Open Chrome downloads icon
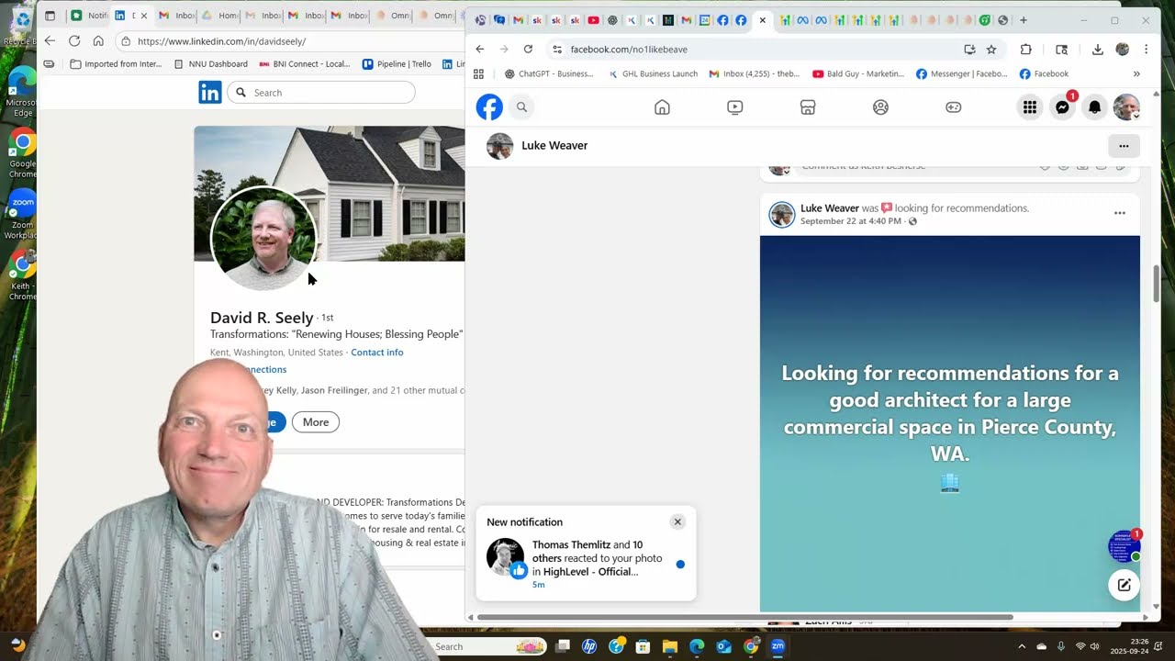Viewport: 1175px width, 661px height. click(x=1097, y=50)
